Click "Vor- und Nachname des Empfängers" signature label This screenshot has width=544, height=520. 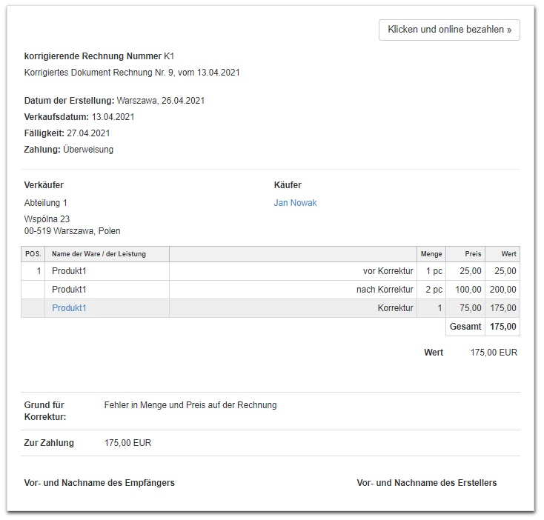point(99,483)
